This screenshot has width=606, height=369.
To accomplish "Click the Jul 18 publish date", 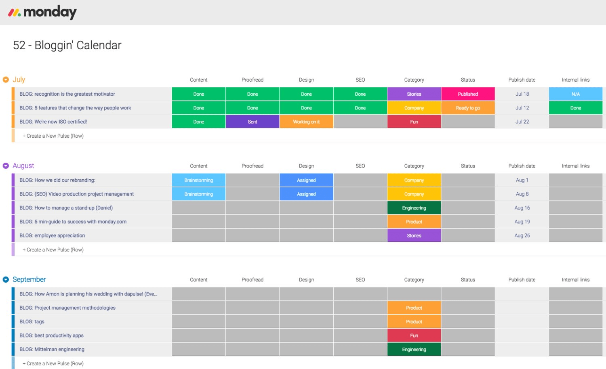I will click(x=522, y=94).
